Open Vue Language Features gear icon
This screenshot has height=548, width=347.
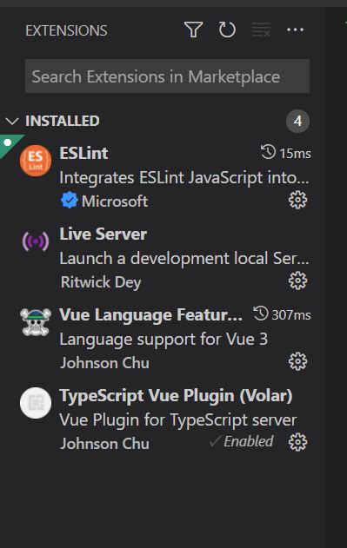tap(297, 362)
